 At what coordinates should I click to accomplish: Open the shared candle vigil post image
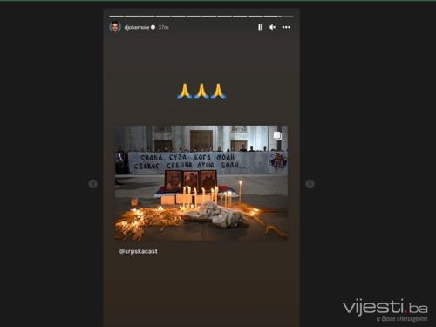tap(201, 183)
